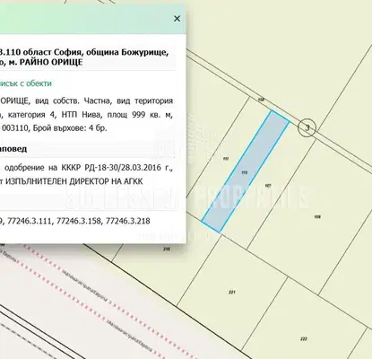Click neighbor parcel ID 77246.3.218
This screenshot has width=372, height=359.
click(128, 221)
